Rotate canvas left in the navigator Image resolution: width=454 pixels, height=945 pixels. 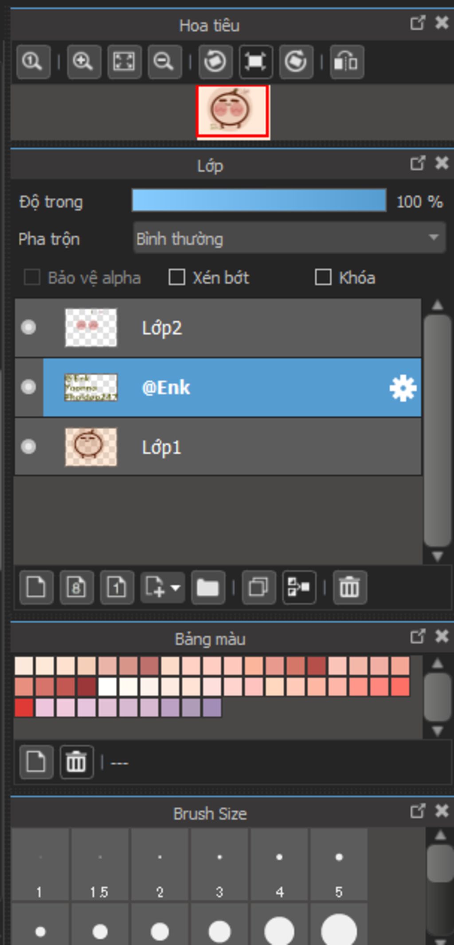(x=215, y=62)
